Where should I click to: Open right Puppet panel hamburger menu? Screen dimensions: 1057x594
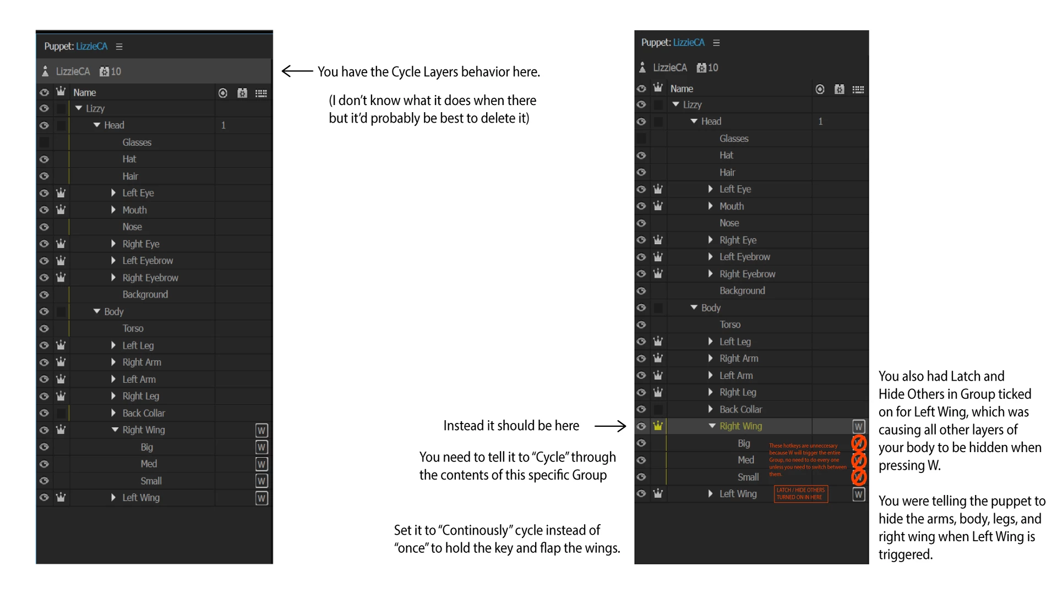click(716, 43)
